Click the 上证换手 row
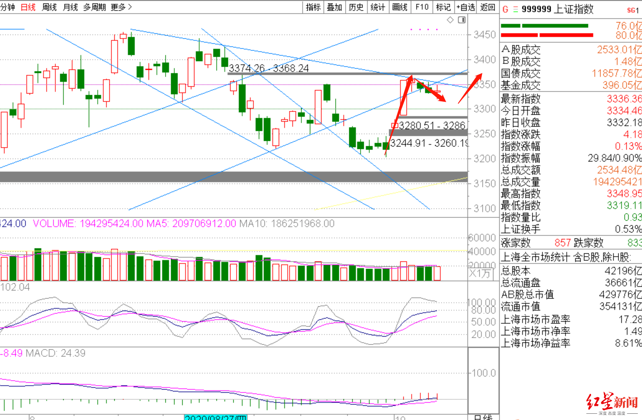642x420 pixels. click(571, 229)
